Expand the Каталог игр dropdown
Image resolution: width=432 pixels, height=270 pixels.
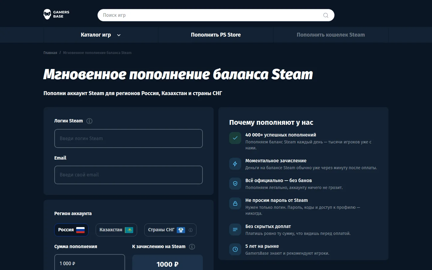[x=101, y=35]
